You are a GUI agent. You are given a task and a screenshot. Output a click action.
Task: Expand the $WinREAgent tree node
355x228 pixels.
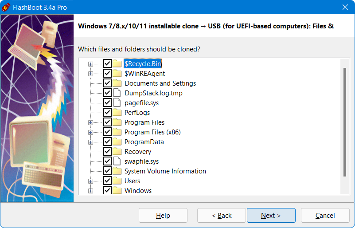pos(90,73)
